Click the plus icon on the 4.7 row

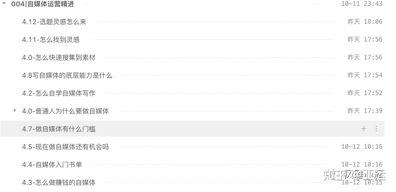click(x=364, y=129)
